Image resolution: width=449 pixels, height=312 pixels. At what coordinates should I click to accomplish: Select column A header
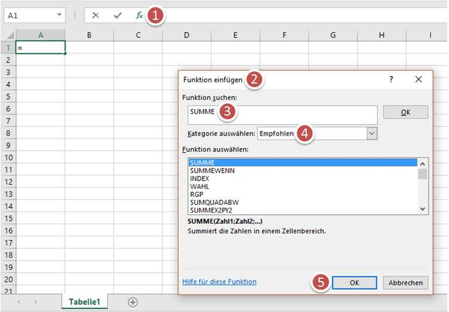point(40,35)
